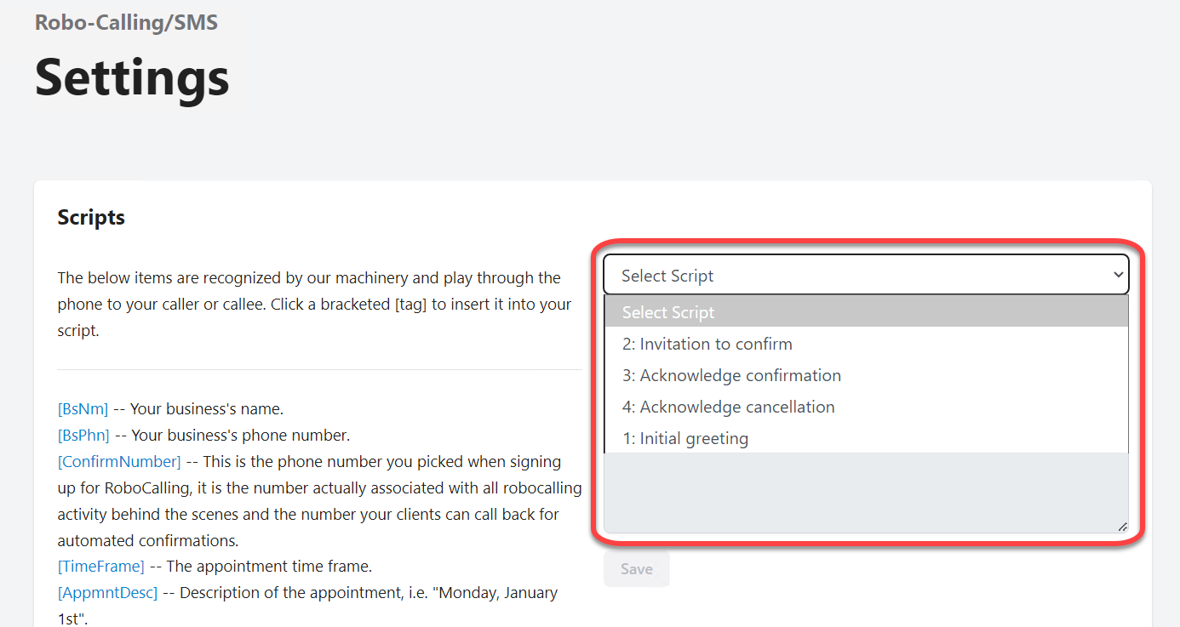Select '2: Invitation to confirm' option
Image resolution: width=1180 pixels, height=627 pixels.
pos(707,344)
